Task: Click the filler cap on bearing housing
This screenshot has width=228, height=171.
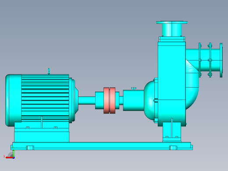Action: coord(134,89)
